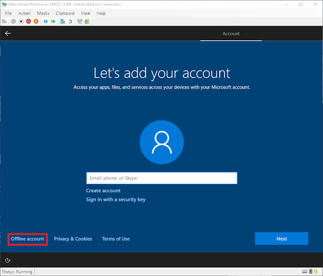Open the Action menu
The width and height of the screenshot is (323, 276).
coord(24,14)
